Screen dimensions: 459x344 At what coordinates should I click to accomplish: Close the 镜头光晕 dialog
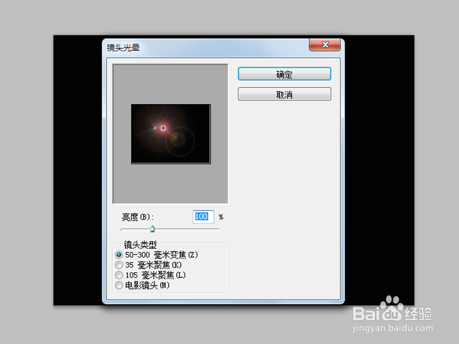325,45
